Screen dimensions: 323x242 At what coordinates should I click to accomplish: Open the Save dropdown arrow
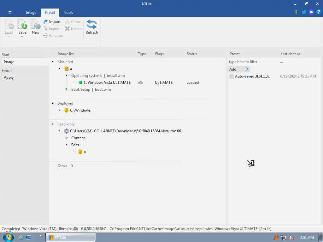[x=22, y=37]
